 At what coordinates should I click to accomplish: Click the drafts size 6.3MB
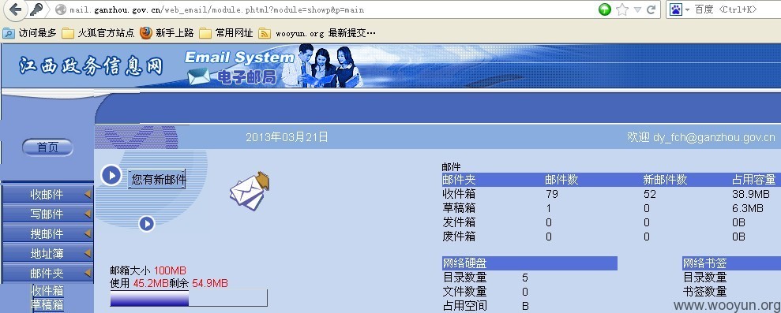click(748, 208)
